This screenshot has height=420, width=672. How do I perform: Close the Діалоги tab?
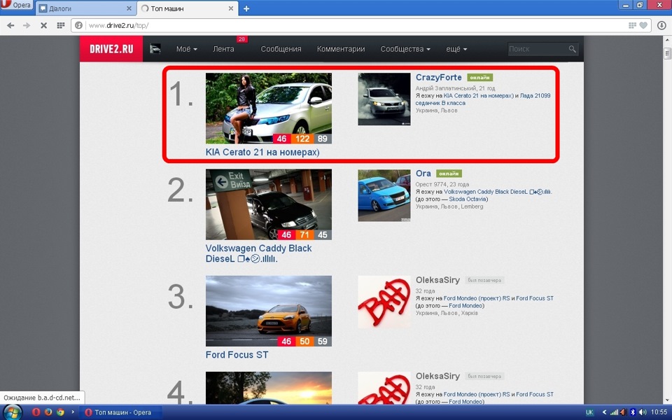[129, 8]
